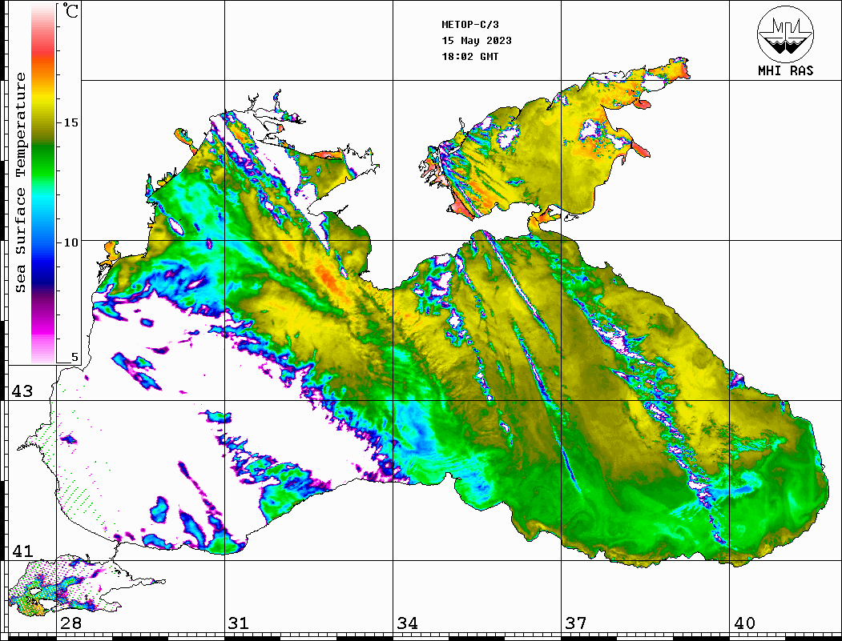
Task: Click longitude label '31'
Action: coord(239,623)
